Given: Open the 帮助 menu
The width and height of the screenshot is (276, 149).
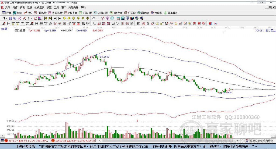Looking at the screenshot, I should (x=83, y=7).
